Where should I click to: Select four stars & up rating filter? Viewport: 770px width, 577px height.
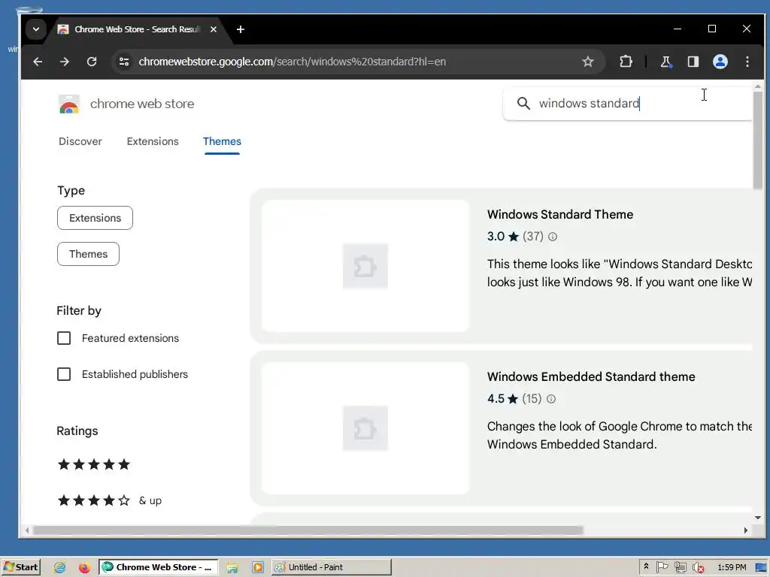(x=110, y=500)
